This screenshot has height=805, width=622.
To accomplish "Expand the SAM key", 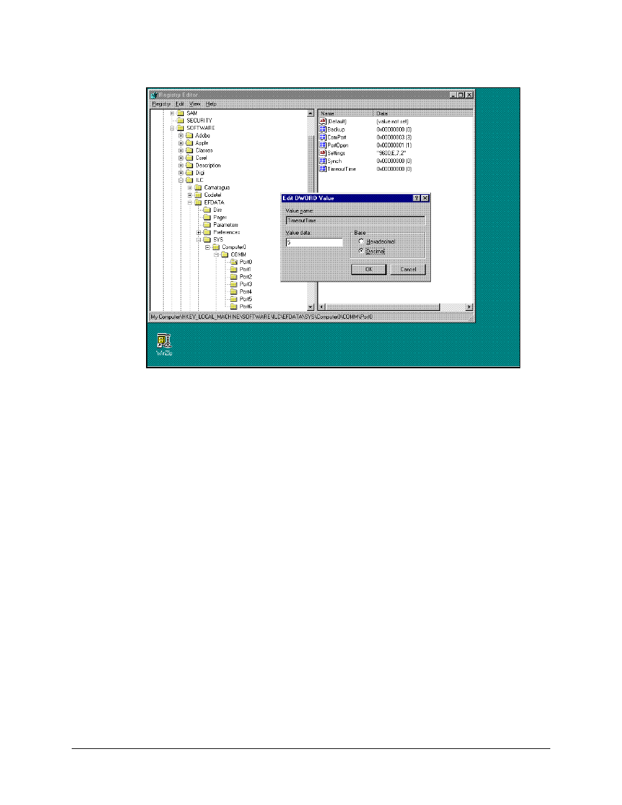I will 172,113.
